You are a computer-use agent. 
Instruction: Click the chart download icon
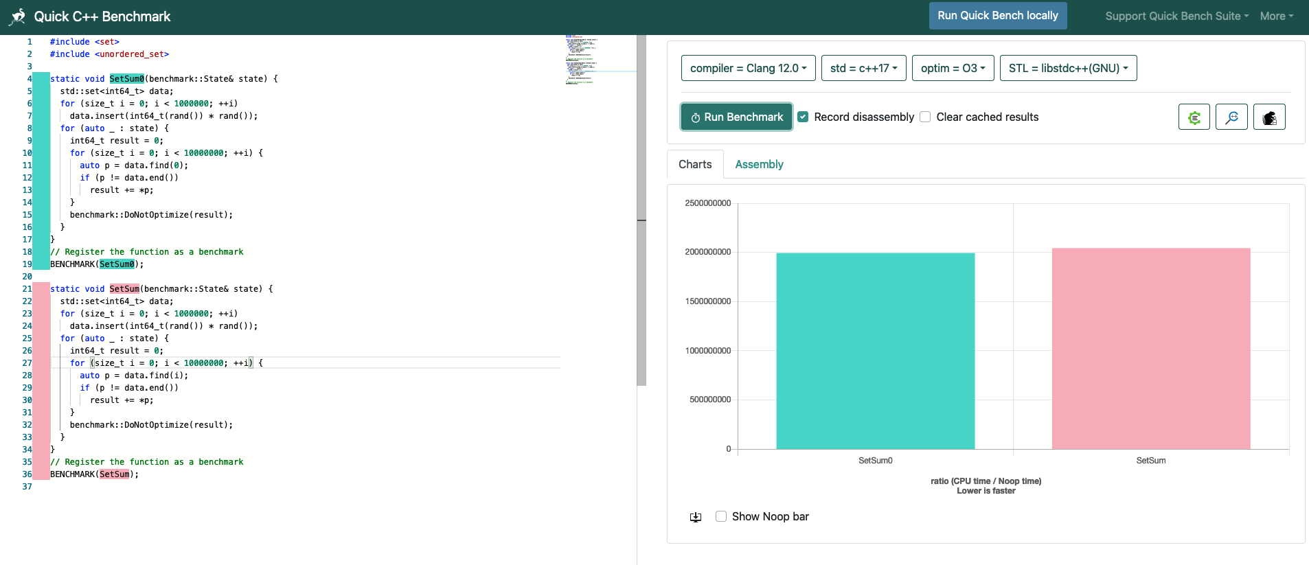pos(696,517)
